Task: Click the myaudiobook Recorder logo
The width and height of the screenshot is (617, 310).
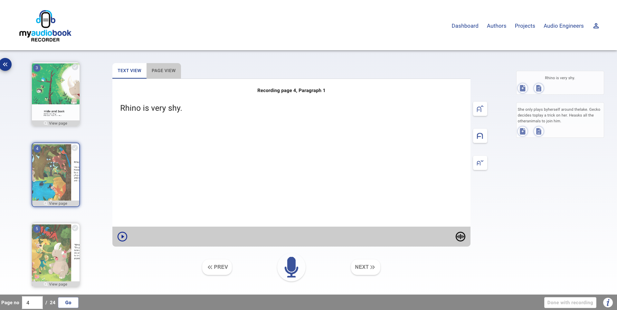Action: pos(45,26)
